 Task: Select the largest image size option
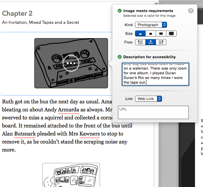[x=171, y=33]
